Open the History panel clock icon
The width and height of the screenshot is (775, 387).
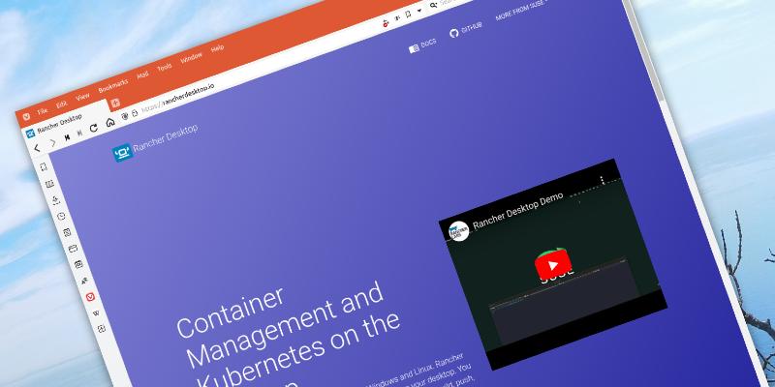tap(60, 216)
